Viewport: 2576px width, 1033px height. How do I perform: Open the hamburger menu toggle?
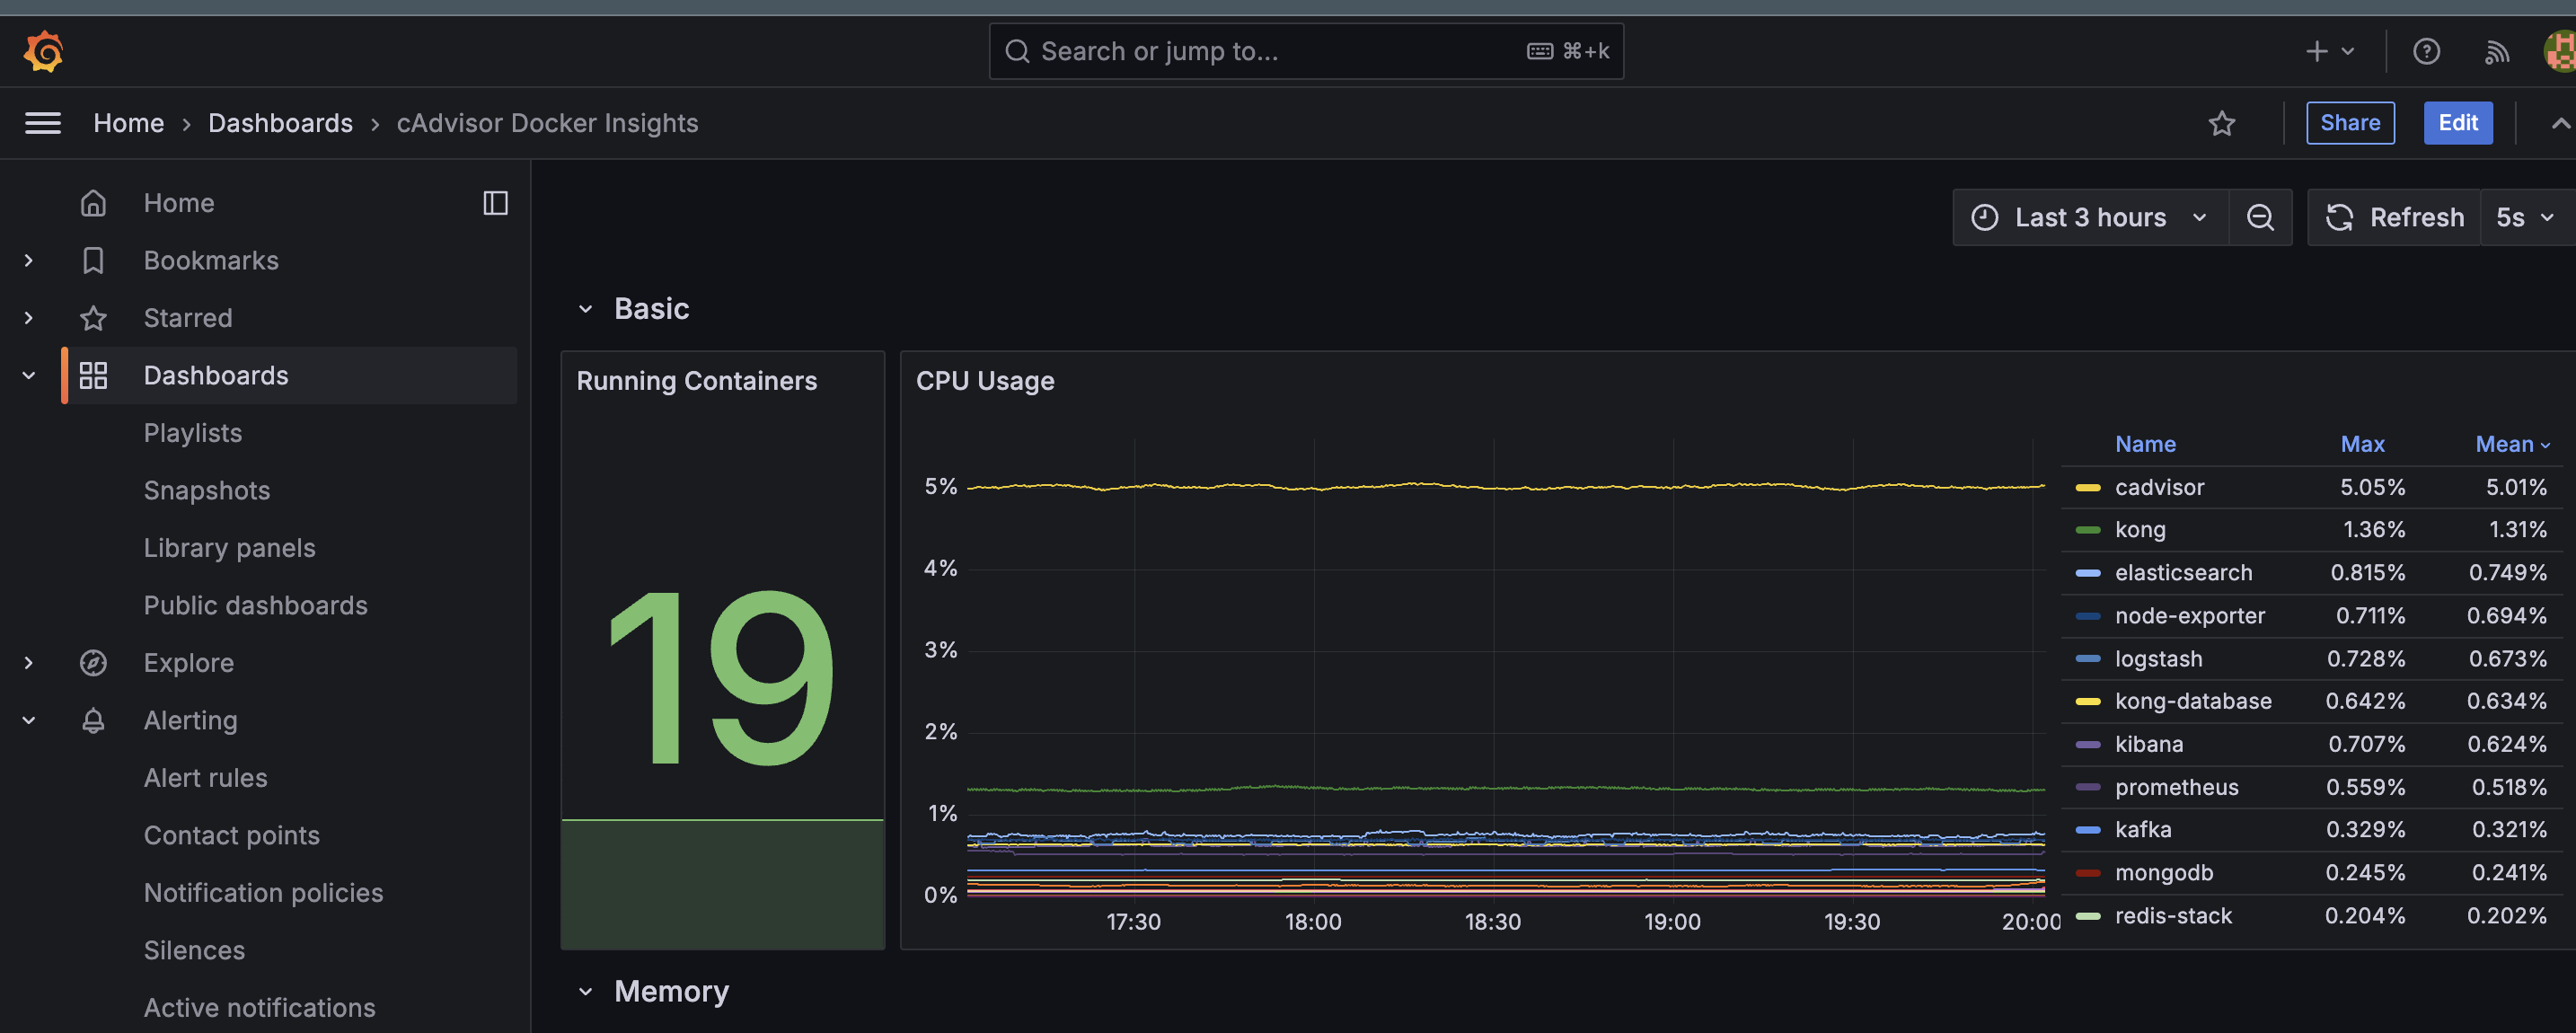click(43, 123)
